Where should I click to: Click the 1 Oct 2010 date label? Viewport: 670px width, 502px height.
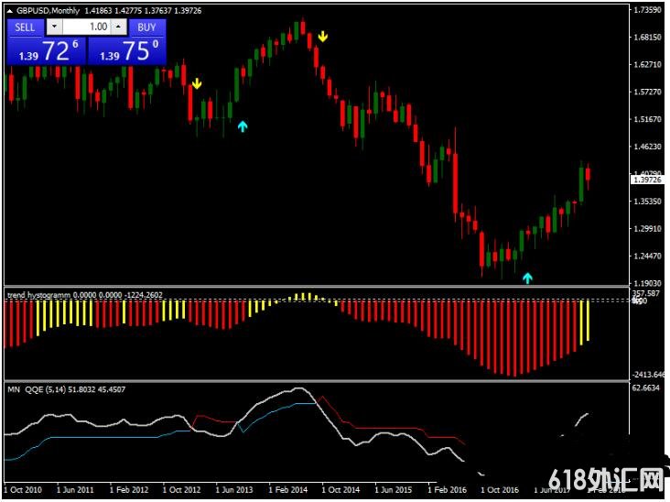point(23,490)
